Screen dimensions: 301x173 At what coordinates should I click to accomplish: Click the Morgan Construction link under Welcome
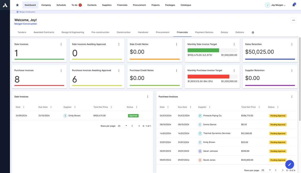(25, 24)
